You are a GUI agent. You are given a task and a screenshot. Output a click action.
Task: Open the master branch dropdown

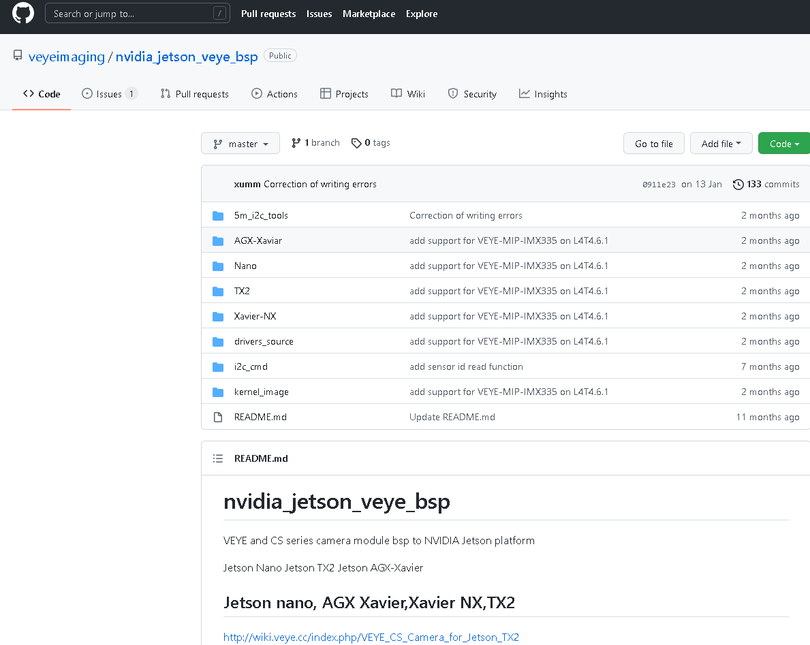point(240,144)
